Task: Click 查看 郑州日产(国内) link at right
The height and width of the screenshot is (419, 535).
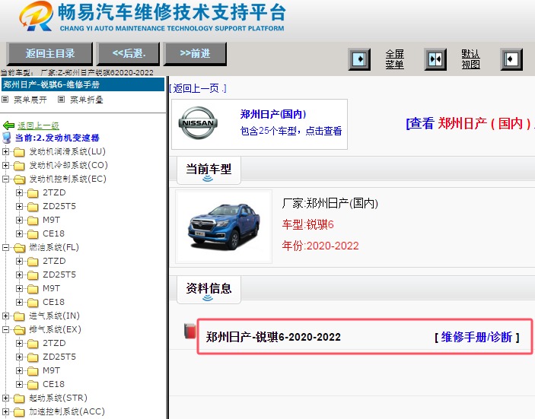Action: point(470,123)
